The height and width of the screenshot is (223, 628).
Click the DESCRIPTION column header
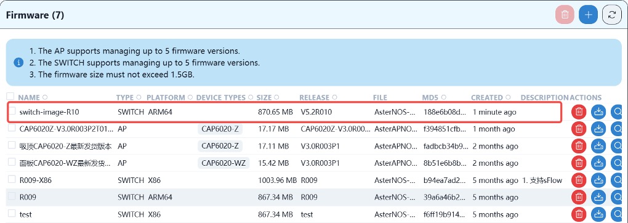[x=544, y=97]
